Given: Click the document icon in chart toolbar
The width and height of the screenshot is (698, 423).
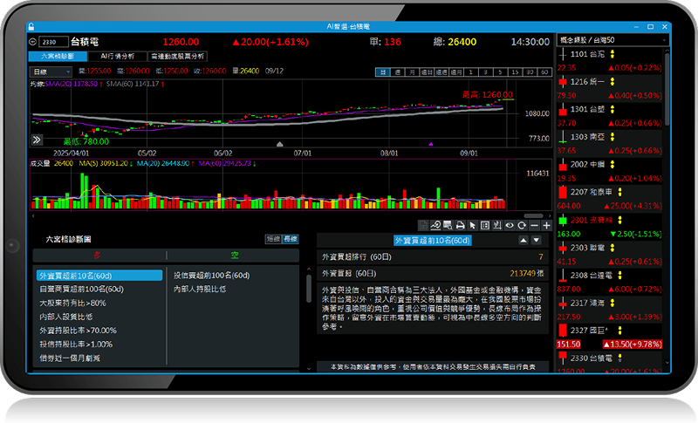Looking at the screenshot, I should 423,226.
